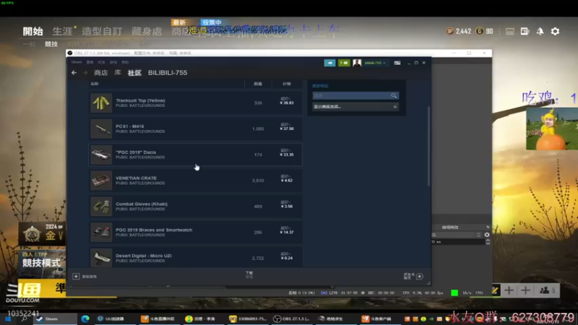This screenshot has width=578, height=325.
Task: Click price ¥ 36.83 of Tracksuit Top
Action: [287, 103]
